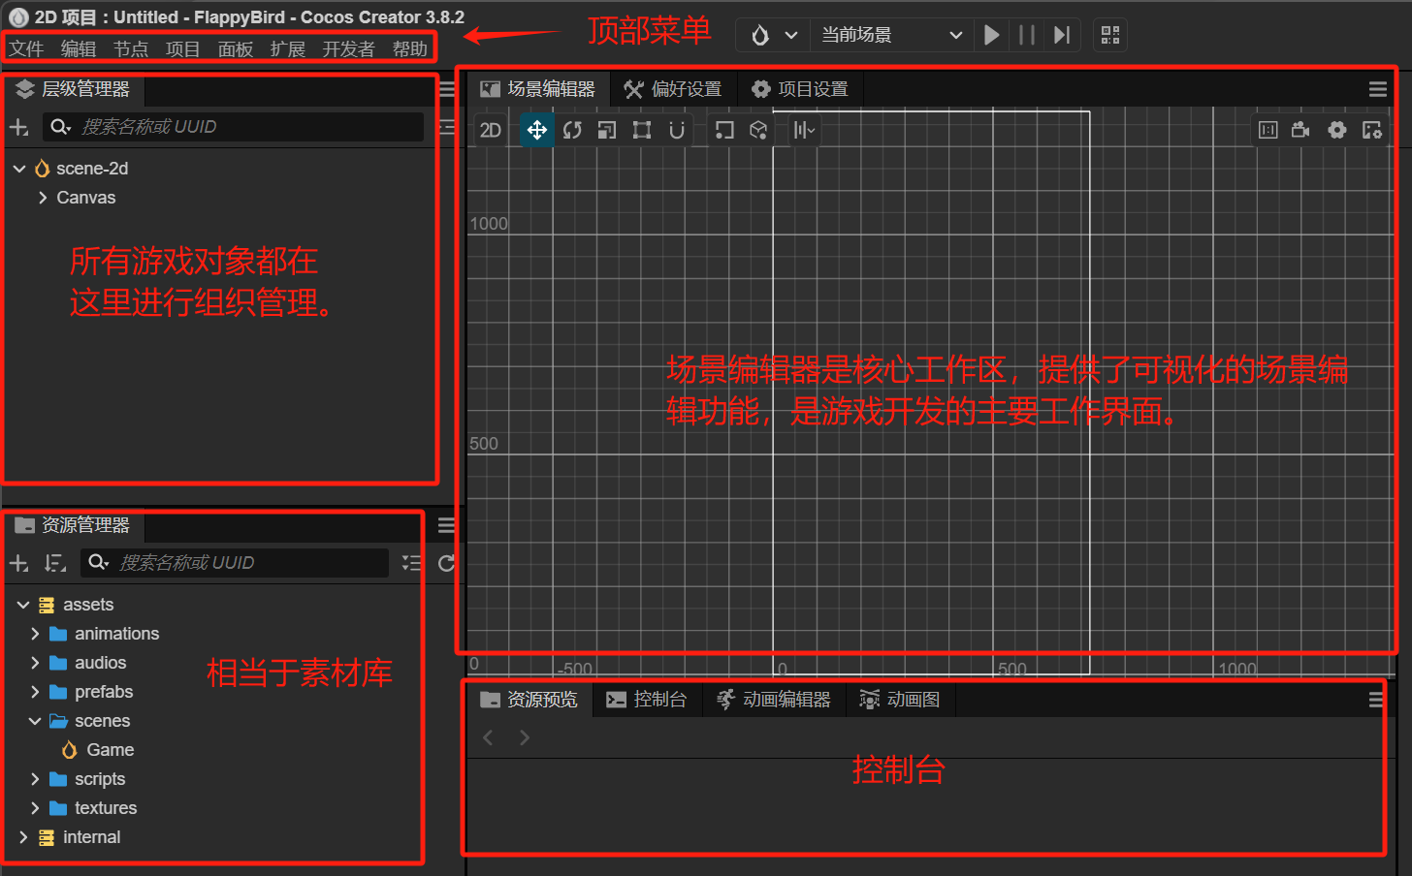Screen dimensions: 1412x876
Task: Open hierarchy search type dropdown icon
Action: click(60, 127)
